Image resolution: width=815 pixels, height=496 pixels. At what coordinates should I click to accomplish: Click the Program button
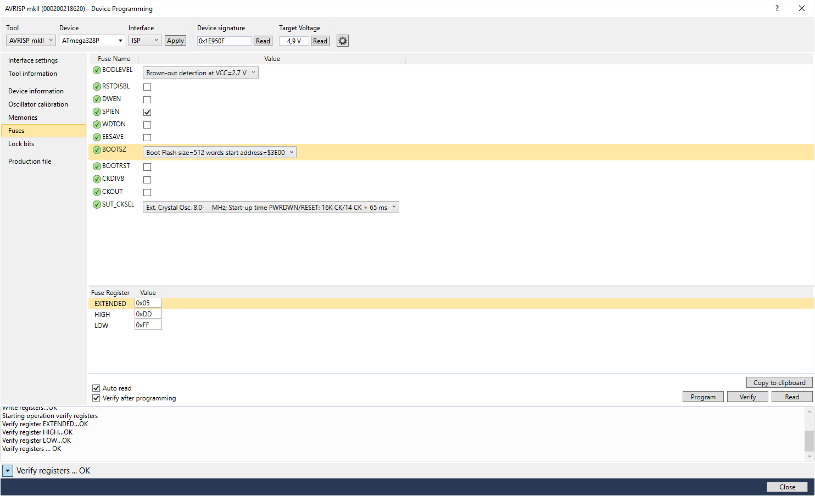pyautogui.click(x=703, y=397)
